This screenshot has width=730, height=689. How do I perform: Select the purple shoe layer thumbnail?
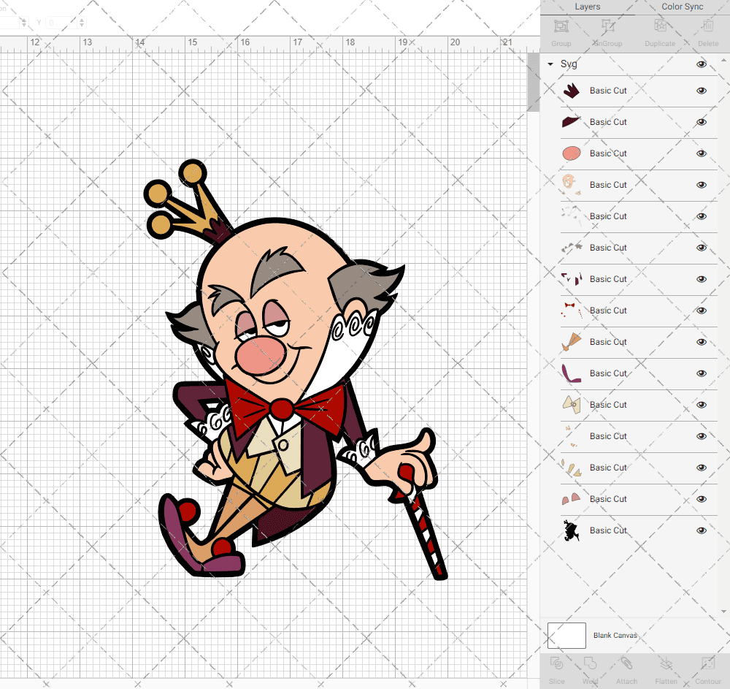pos(572,373)
